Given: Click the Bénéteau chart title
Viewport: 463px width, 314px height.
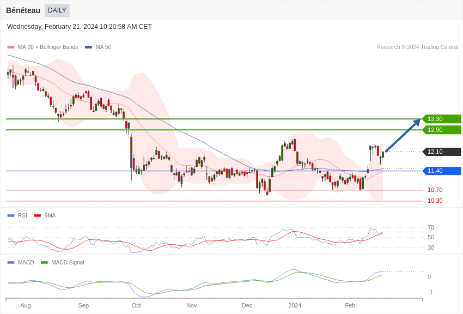Looking at the screenshot, I should [23, 10].
